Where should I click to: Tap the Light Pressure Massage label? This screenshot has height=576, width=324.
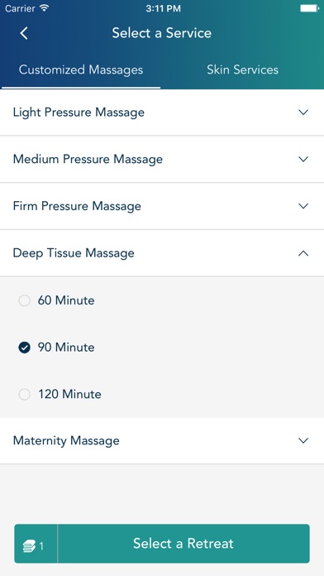[79, 112]
